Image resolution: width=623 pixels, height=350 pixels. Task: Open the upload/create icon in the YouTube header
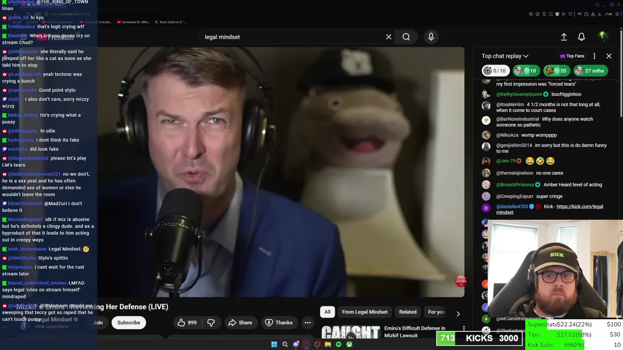pyautogui.click(x=564, y=37)
